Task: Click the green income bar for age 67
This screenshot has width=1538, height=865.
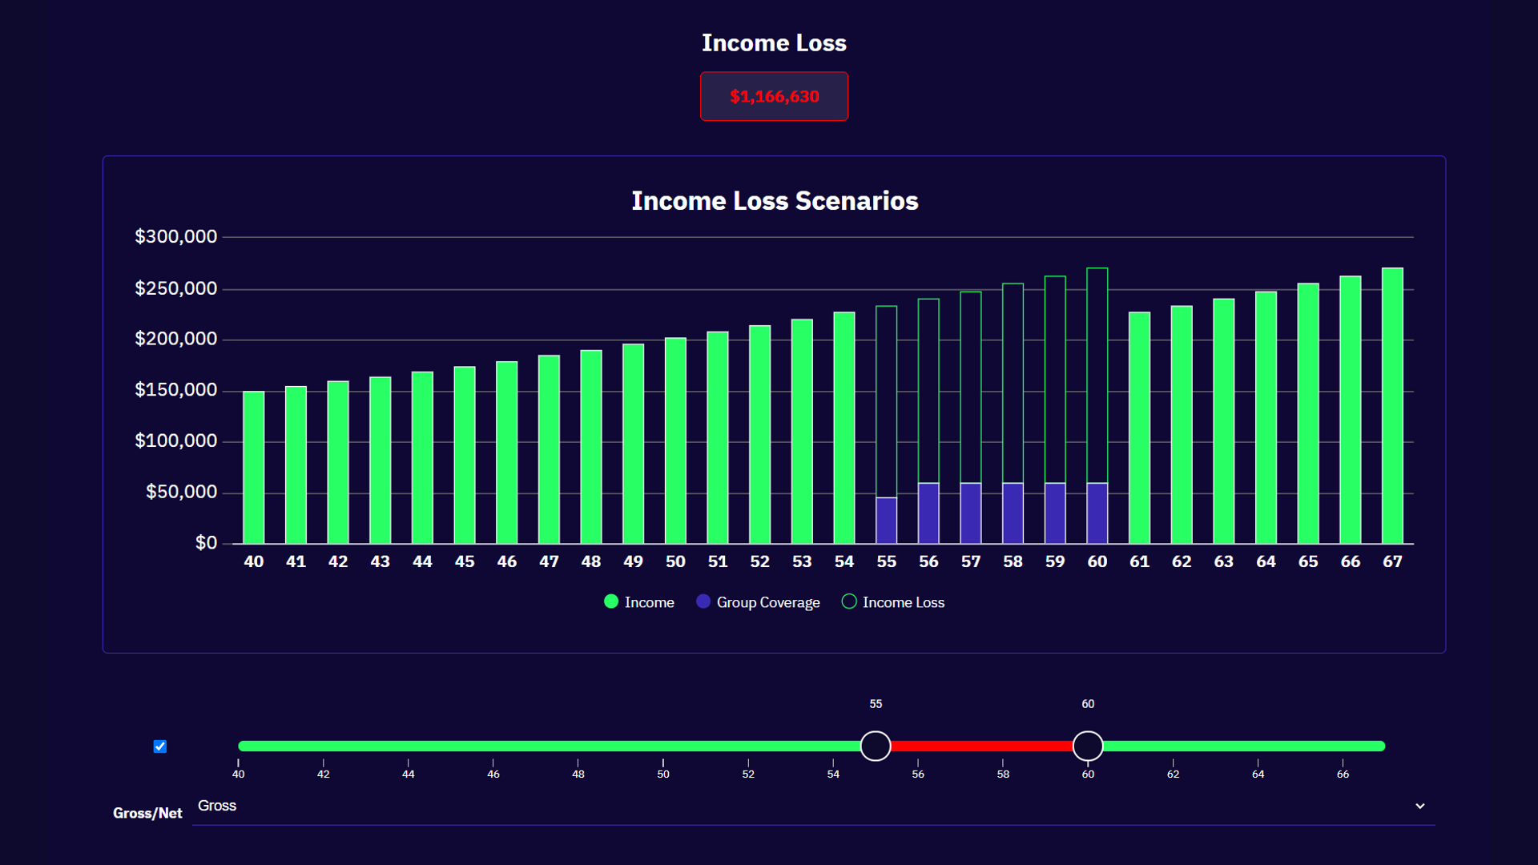Action: point(1392,406)
